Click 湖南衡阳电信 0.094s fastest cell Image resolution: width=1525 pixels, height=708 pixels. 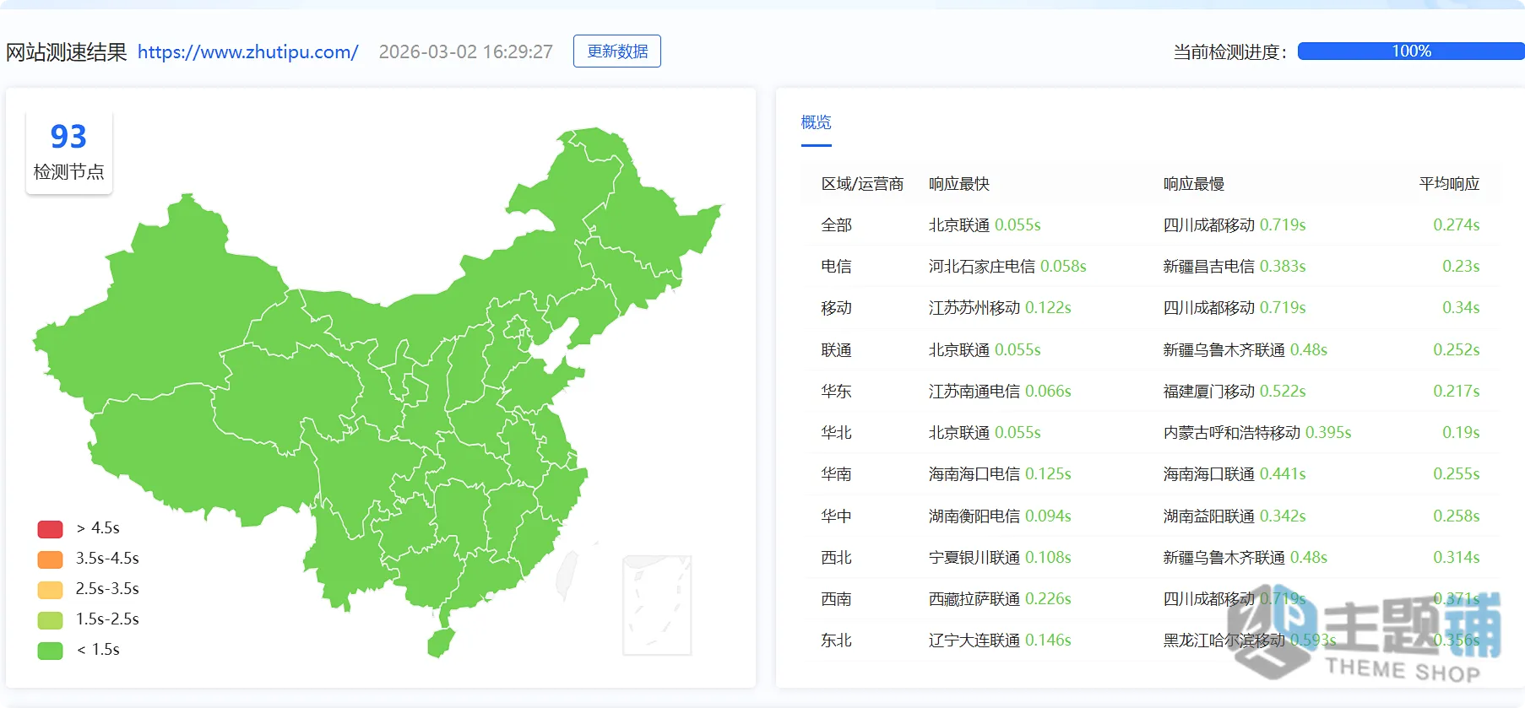tap(1000, 516)
